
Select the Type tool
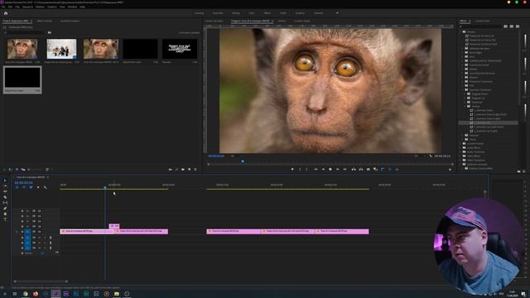5,219
